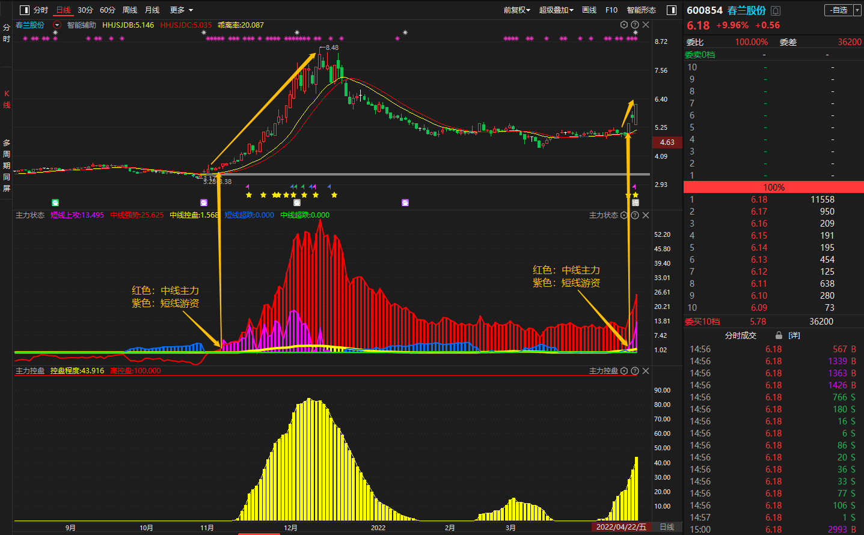Click the 9月 green event marker icon
Viewport: 864px width, 535px height.
(55, 203)
